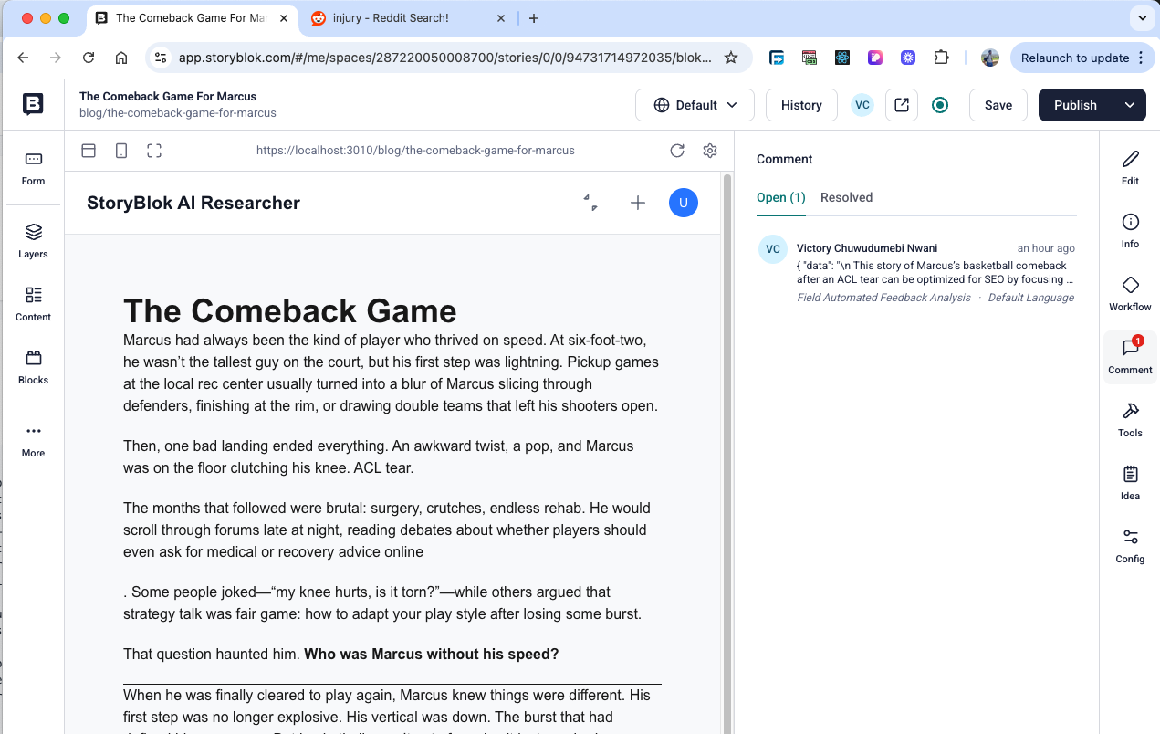Open Chrome extensions puzzle icon
Image resolution: width=1160 pixels, height=734 pixels.
click(941, 58)
